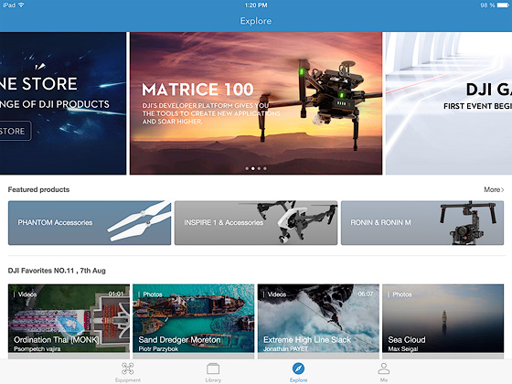Expand More featured products
The height and width of the screenshot is (384, 512).
tap(494, 189)
